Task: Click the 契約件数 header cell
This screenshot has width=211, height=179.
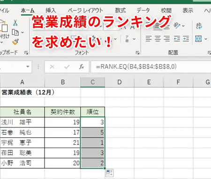Action: click(x=63, y=112)
